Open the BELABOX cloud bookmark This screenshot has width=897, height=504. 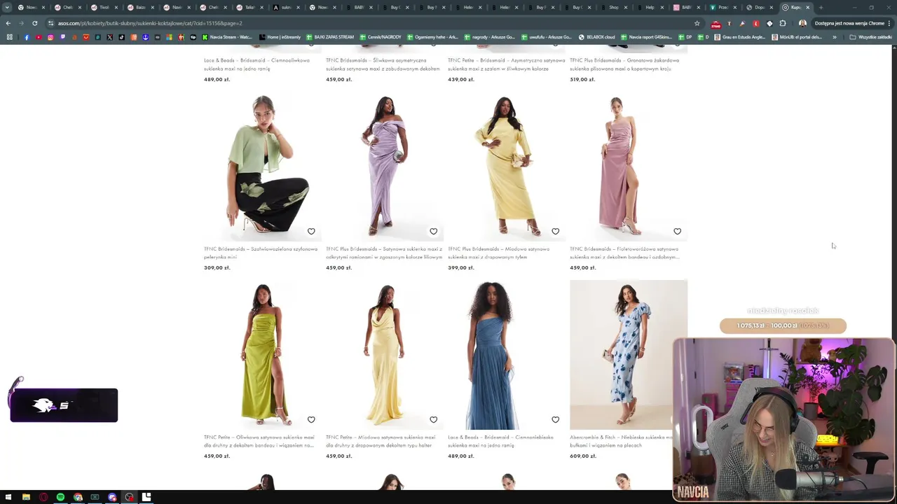[597, 37]
